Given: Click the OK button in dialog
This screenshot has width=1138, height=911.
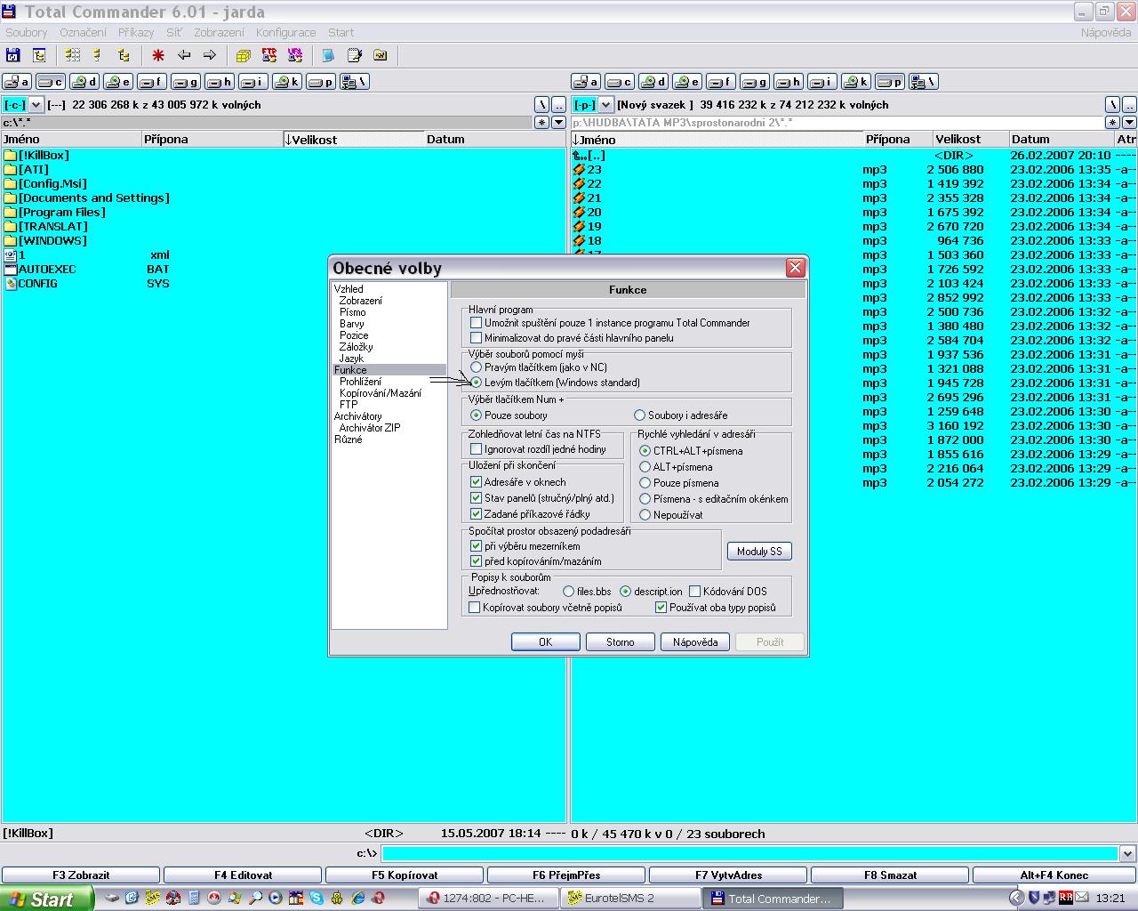Looking at the screenshot, I should [545, 641].
